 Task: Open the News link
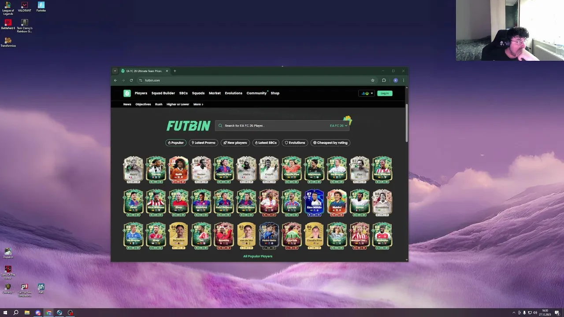click(x=127, y=104)
